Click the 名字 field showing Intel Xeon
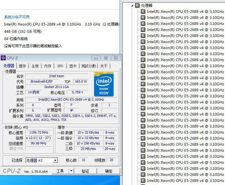225x185 pixels. (57, 76)
